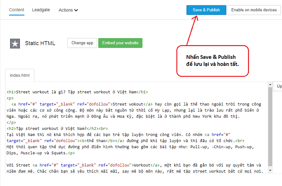Expand the Actions dropdown menu
This screenshot has height=186, width=282.
click(x=68, y=10)
